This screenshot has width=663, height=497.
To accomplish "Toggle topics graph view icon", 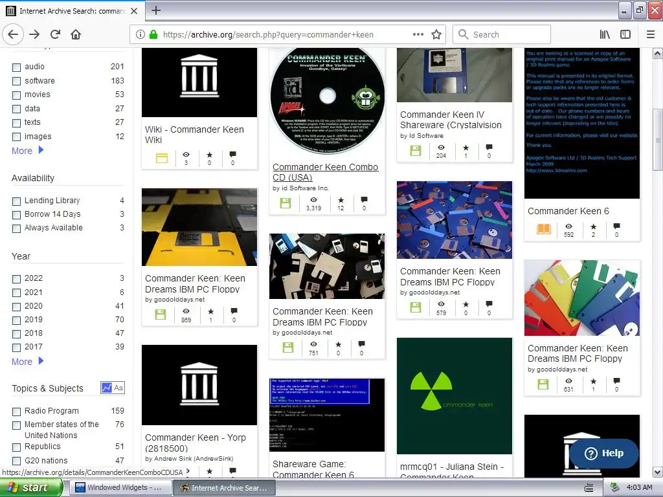I will pos(107,388).
